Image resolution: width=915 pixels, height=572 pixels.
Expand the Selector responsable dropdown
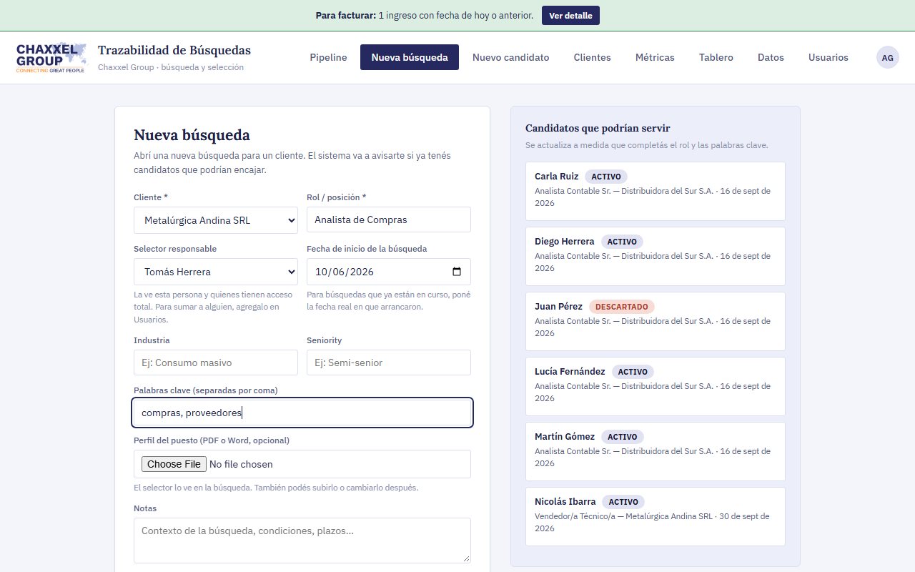[216, 272]
